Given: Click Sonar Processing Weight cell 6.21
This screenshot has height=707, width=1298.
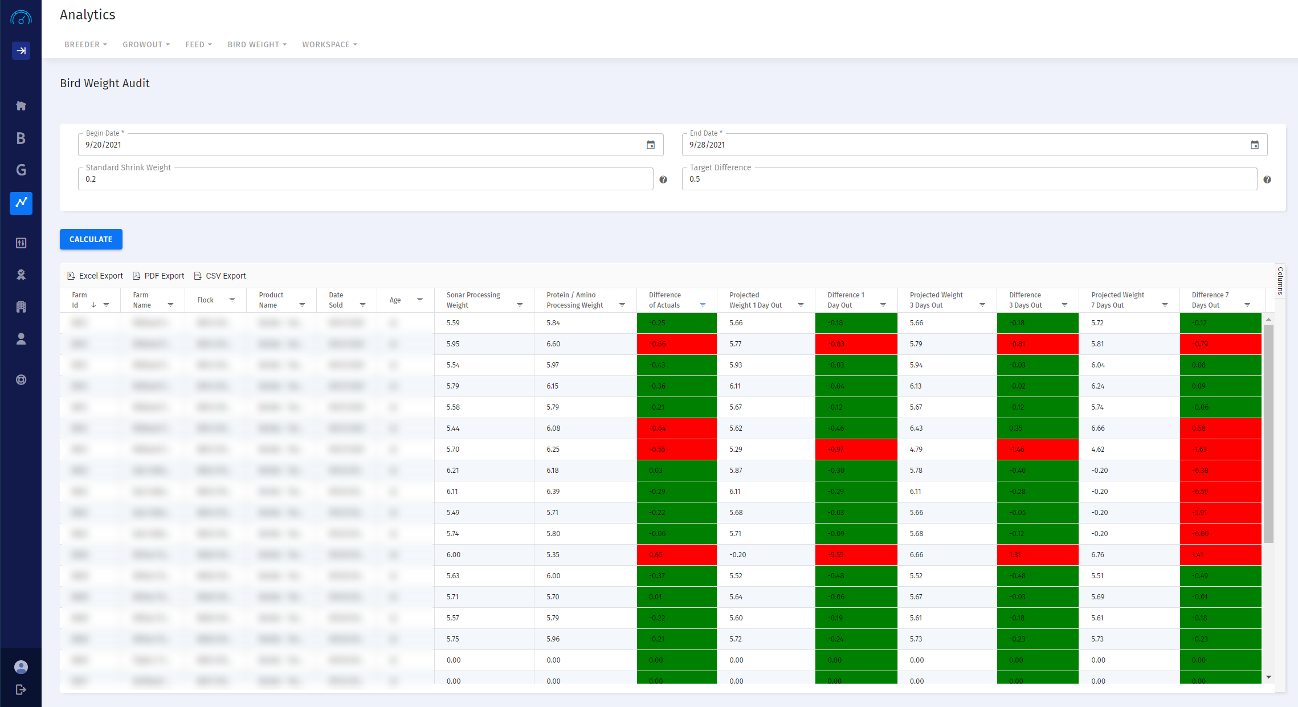Looking at the screenshot, I should pos(484,471).
